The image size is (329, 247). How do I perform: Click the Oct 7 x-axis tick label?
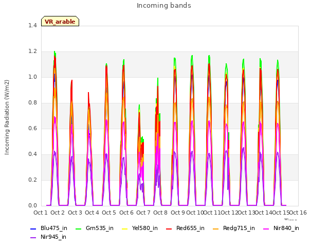(x=143, y=213)
